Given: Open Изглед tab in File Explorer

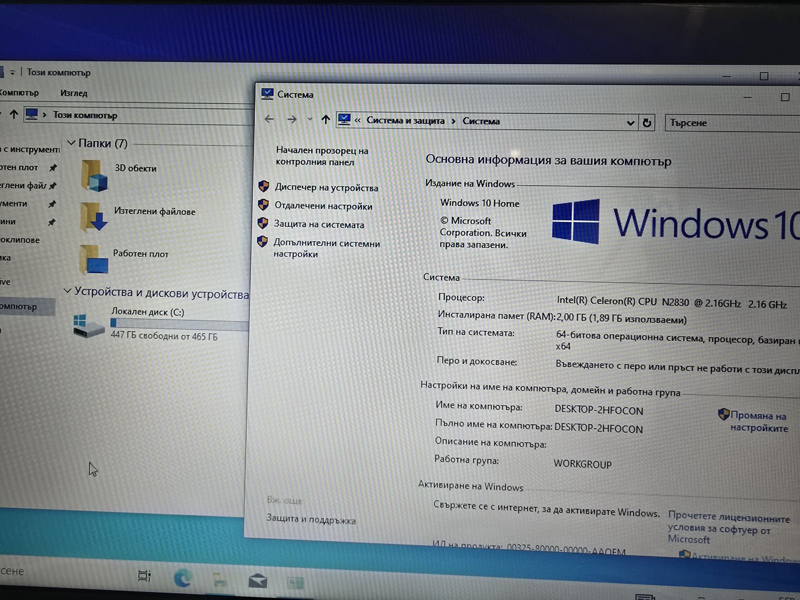Looking at the screenshot, I should [74, 93].
